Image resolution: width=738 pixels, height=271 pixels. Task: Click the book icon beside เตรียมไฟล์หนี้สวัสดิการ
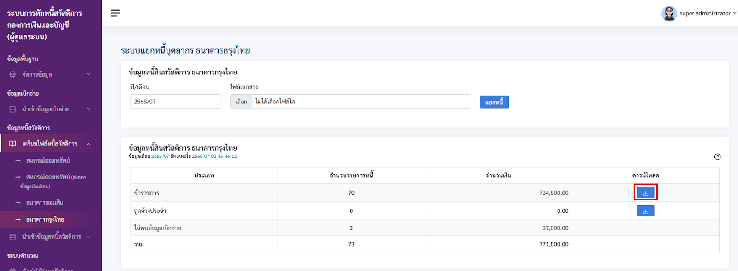pyautogui.click(x=12, y=144)
